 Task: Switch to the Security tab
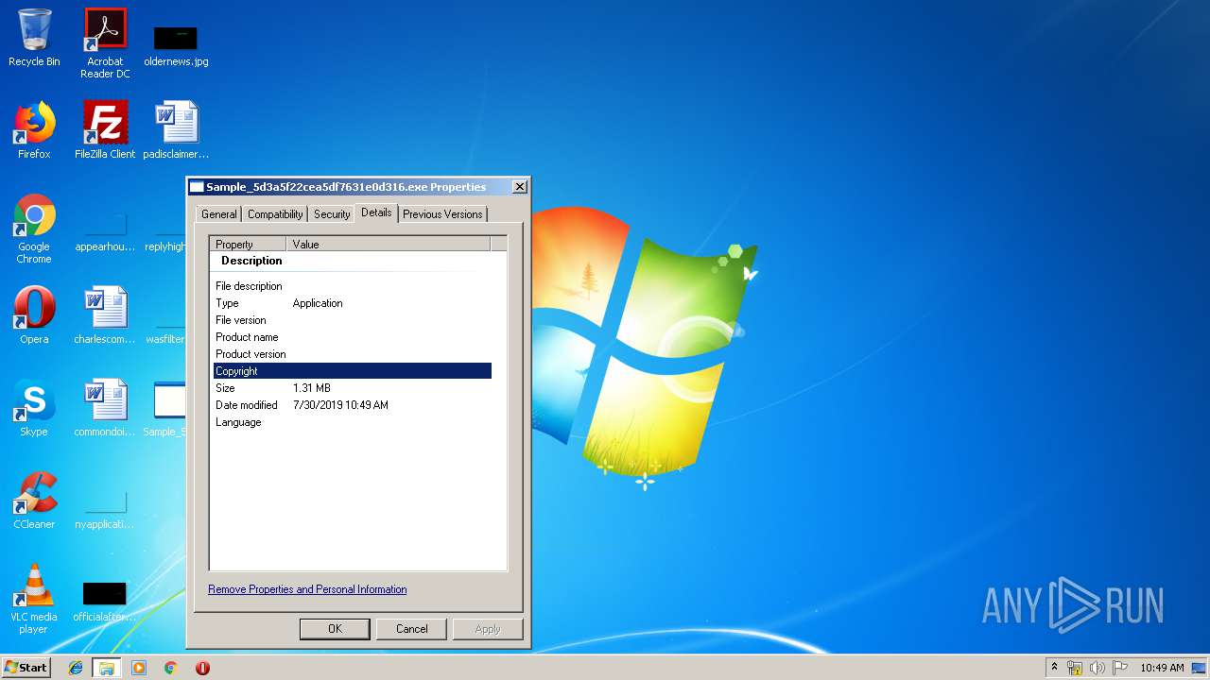click(332, 214)
